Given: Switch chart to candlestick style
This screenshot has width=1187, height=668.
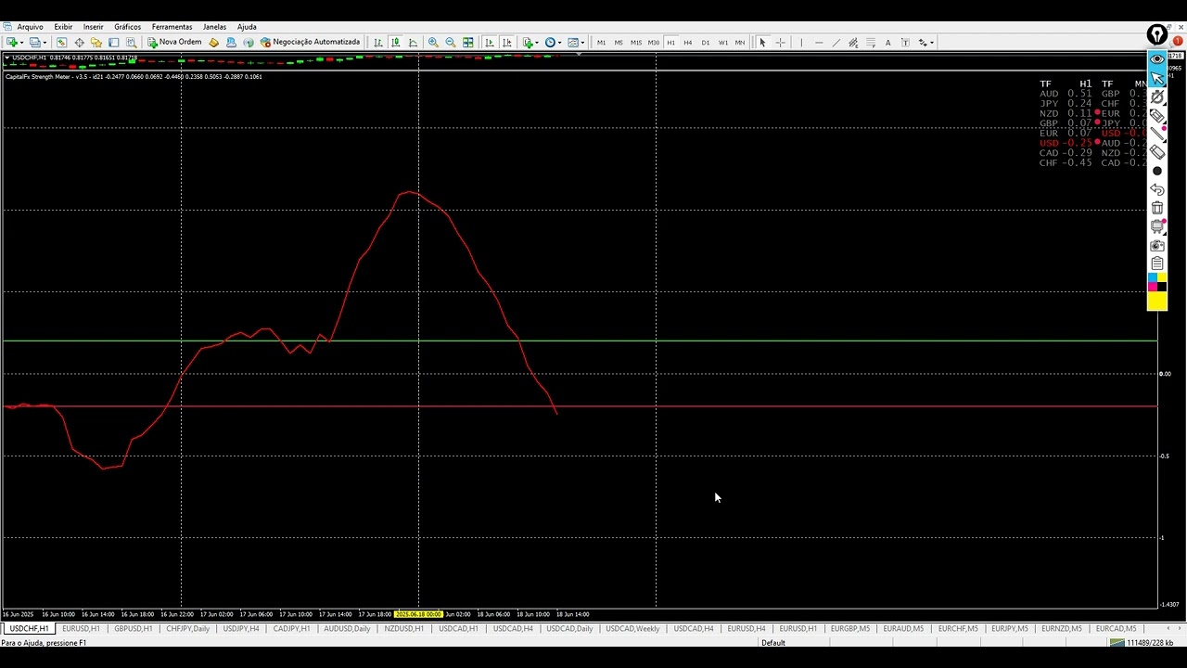Looking at the screenshot, I should [x=396, y=42].
